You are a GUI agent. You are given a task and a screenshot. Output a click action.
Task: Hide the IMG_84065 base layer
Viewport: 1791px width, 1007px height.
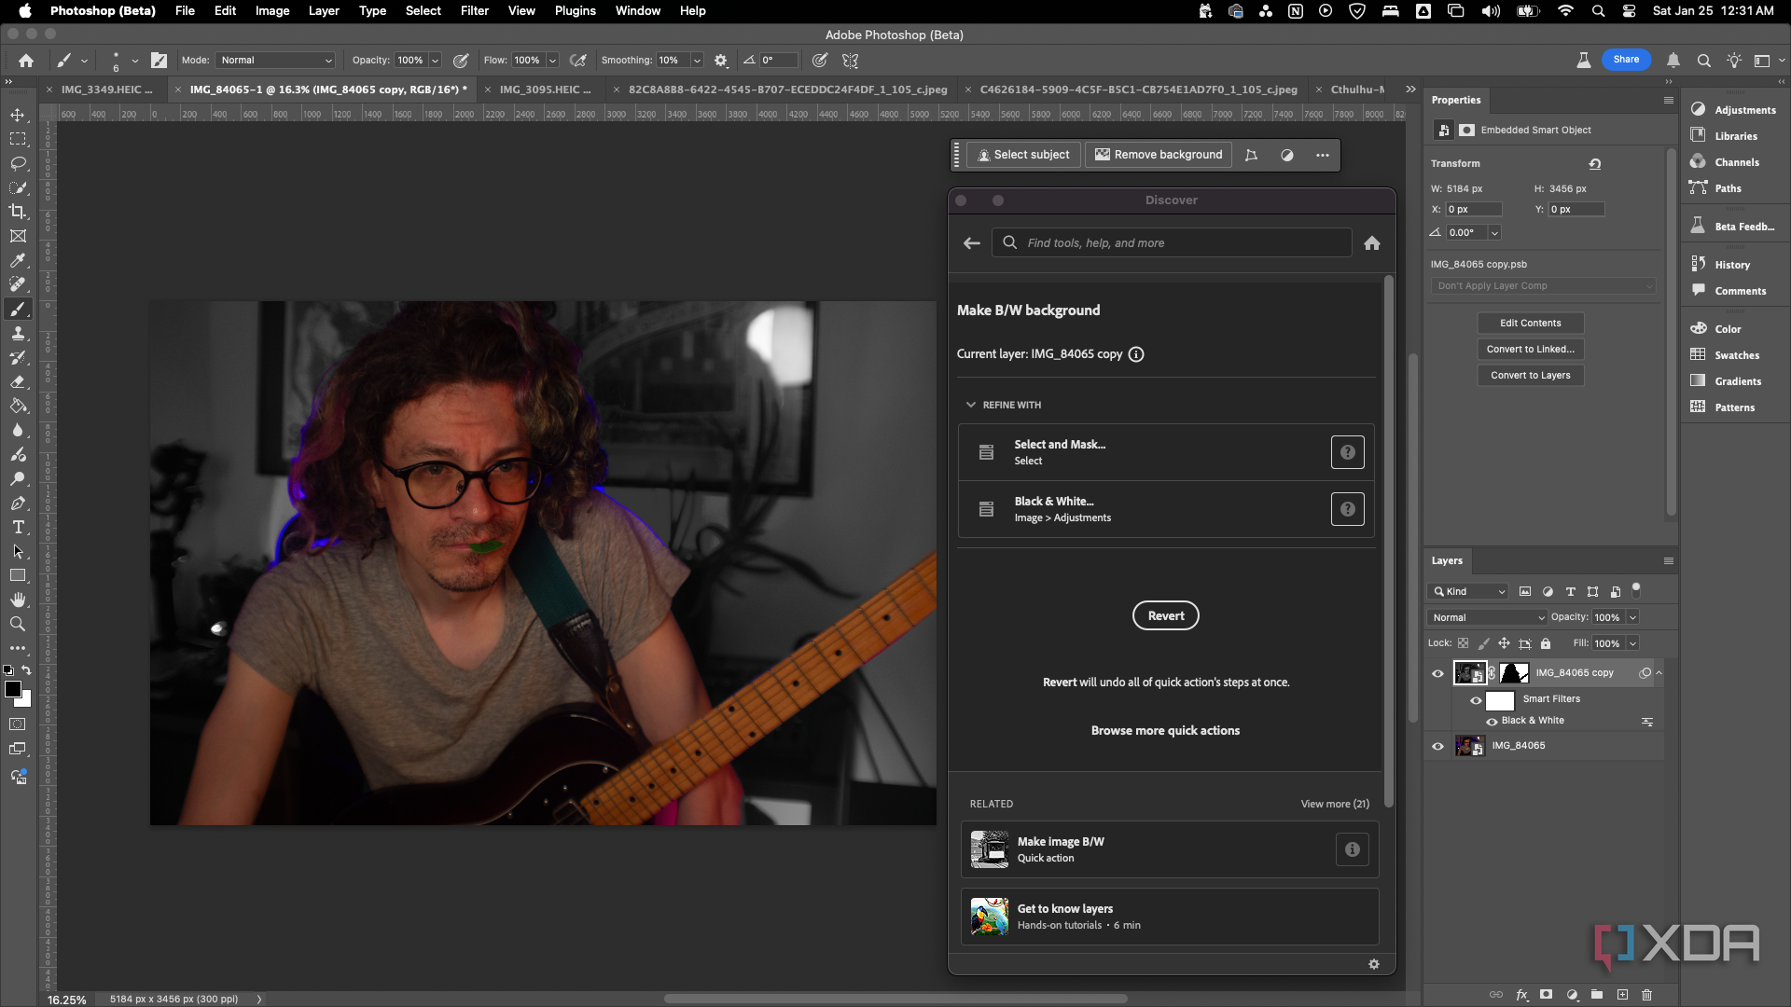[1437, 746]
